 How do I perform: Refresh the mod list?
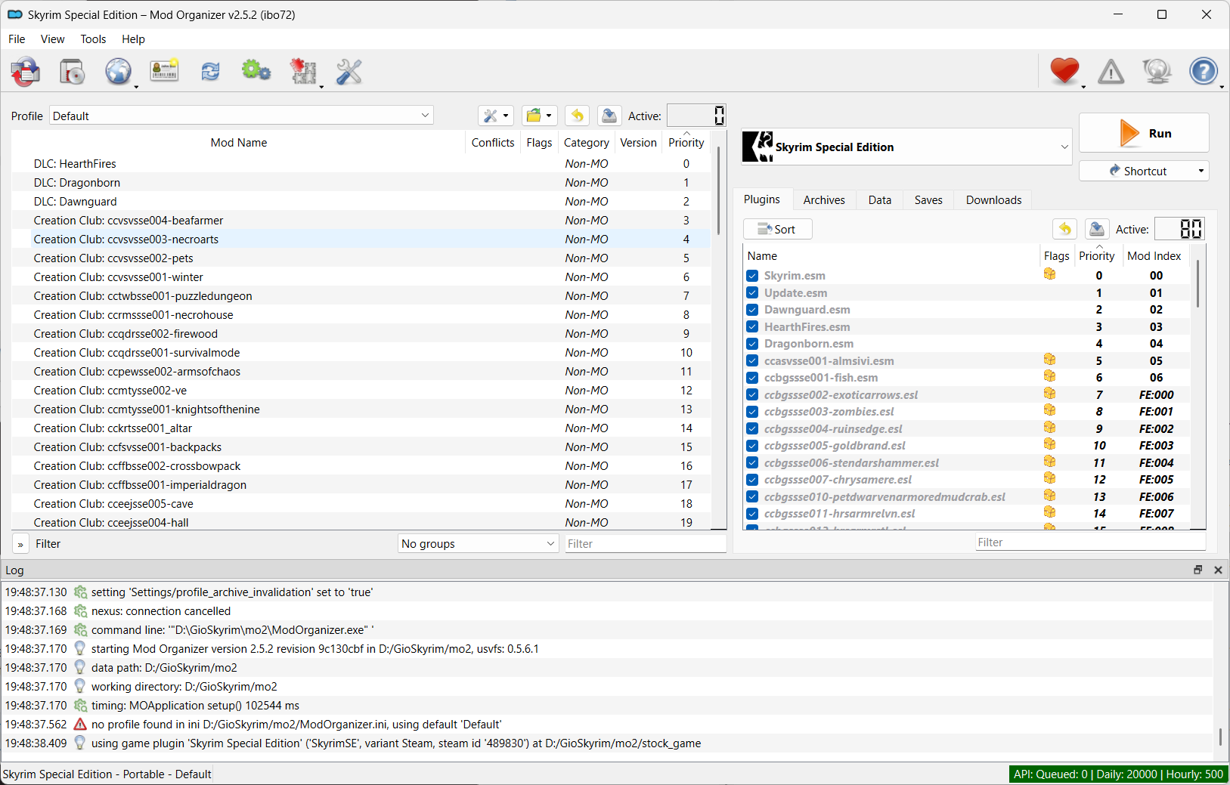[x=209, y=71]
